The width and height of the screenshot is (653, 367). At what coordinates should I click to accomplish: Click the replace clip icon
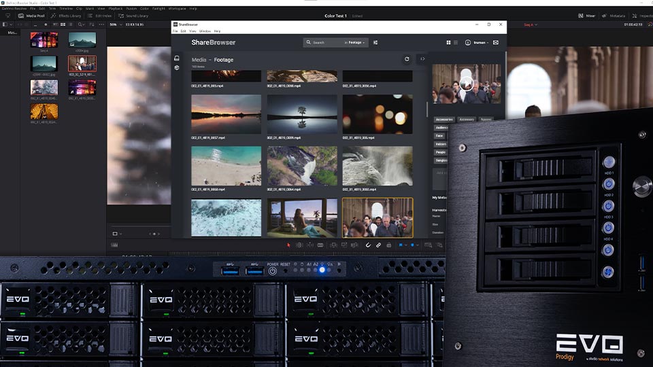click(x=354, y=245)
